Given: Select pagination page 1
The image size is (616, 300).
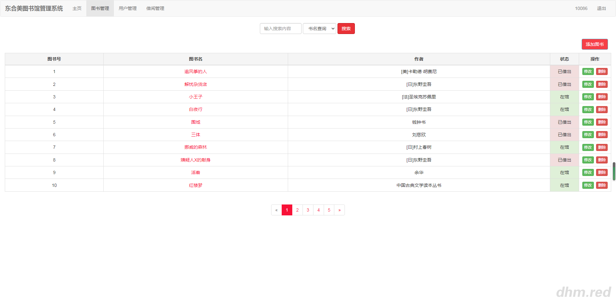Looking at the screenshot, I should pos(287,210).
